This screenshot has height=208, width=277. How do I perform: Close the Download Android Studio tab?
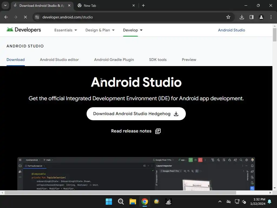point(69,5)
